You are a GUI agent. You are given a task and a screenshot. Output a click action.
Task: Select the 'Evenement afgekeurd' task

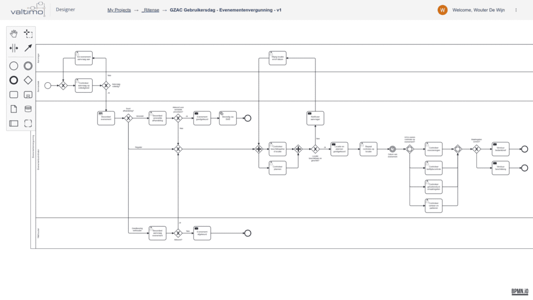(202, 233)
